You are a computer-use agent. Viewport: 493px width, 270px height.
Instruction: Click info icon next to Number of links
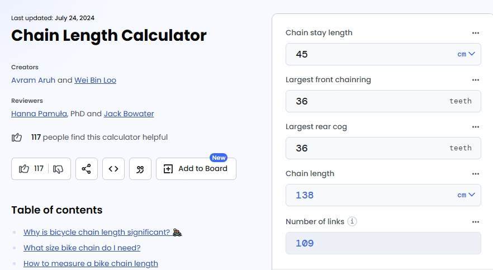[x=352, y=221]
